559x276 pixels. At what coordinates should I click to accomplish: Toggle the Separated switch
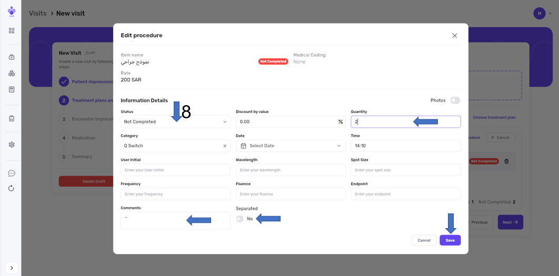(240, 219)
